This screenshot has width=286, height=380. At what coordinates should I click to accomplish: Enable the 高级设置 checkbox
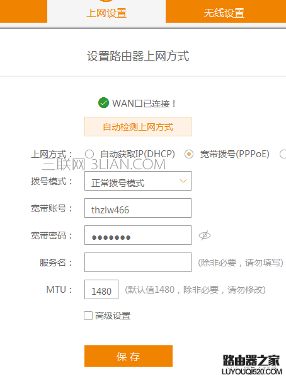point(88,316)
